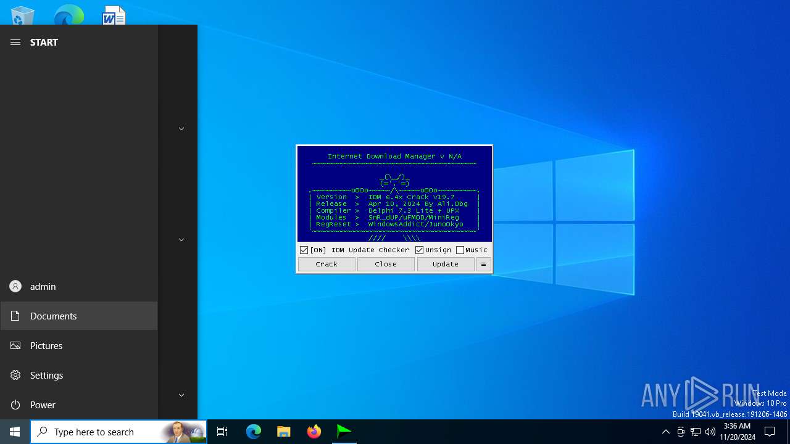Image resolution: width=790 pixels, height=444 pixels.
Task: Open File Explorer from the taskbar
Action: pos(283,432)
